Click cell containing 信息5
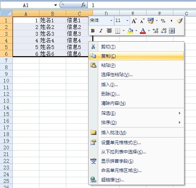This screenshot has height=188, width=196. [x=77, y=47]
